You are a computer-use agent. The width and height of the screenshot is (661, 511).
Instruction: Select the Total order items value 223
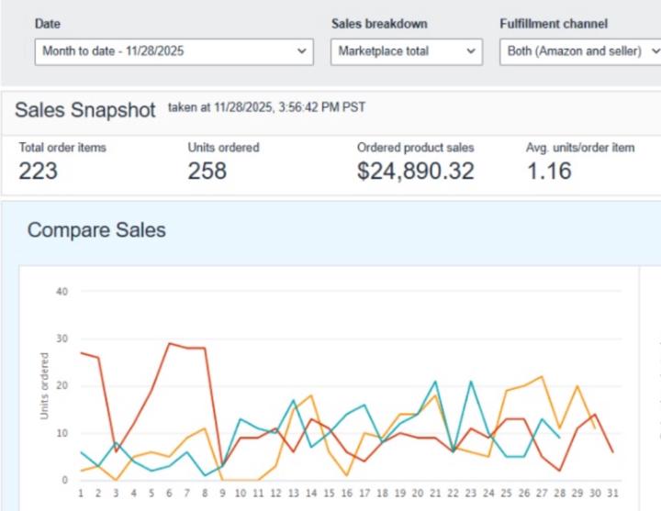pos(38,170)
